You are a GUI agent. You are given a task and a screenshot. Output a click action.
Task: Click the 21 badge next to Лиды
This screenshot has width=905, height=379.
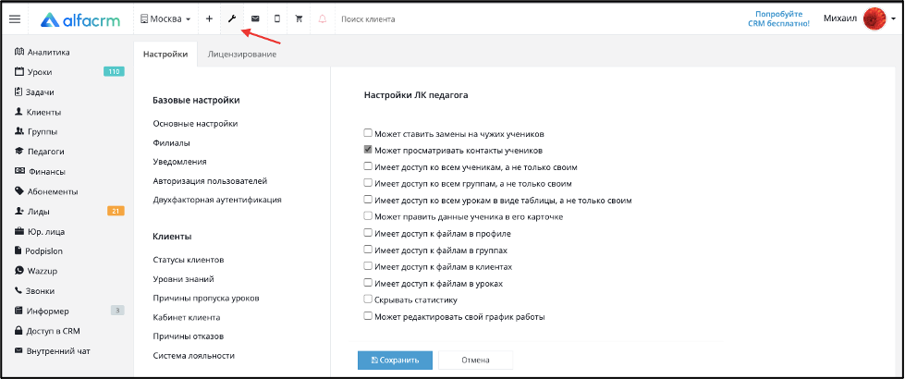(116, 212)
